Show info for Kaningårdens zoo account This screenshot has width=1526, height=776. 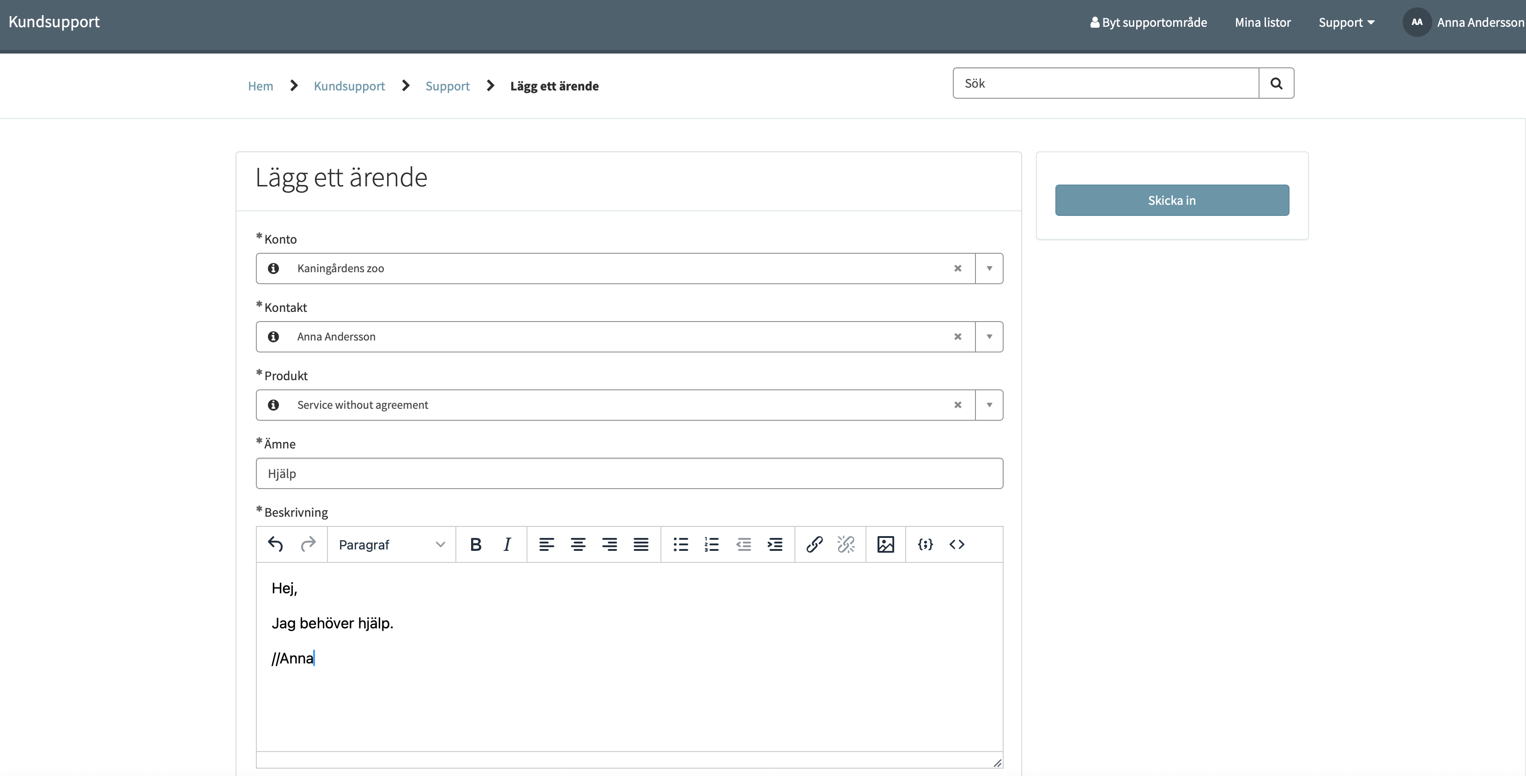pyautogui.click(x=273, y=268)
